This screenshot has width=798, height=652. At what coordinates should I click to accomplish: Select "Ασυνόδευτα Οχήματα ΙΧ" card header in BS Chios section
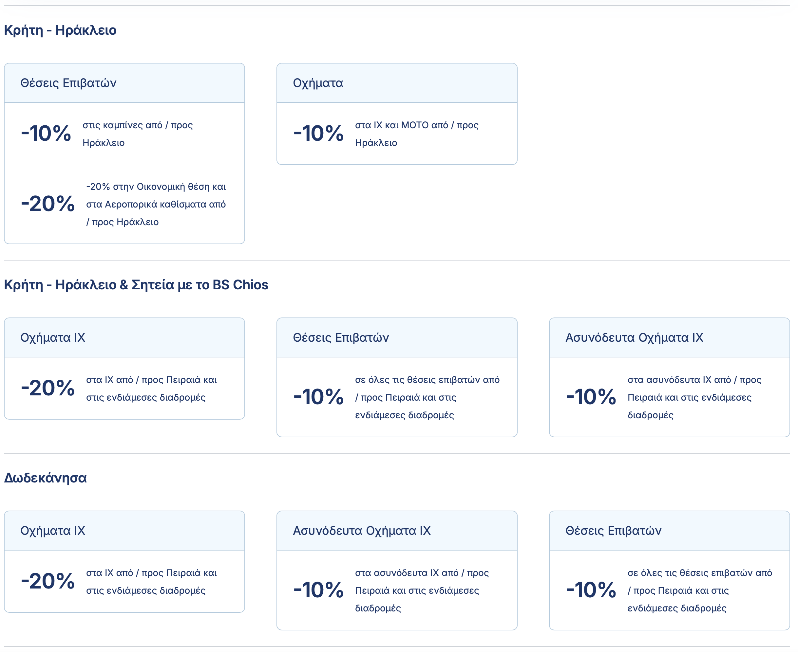(634, 338)
